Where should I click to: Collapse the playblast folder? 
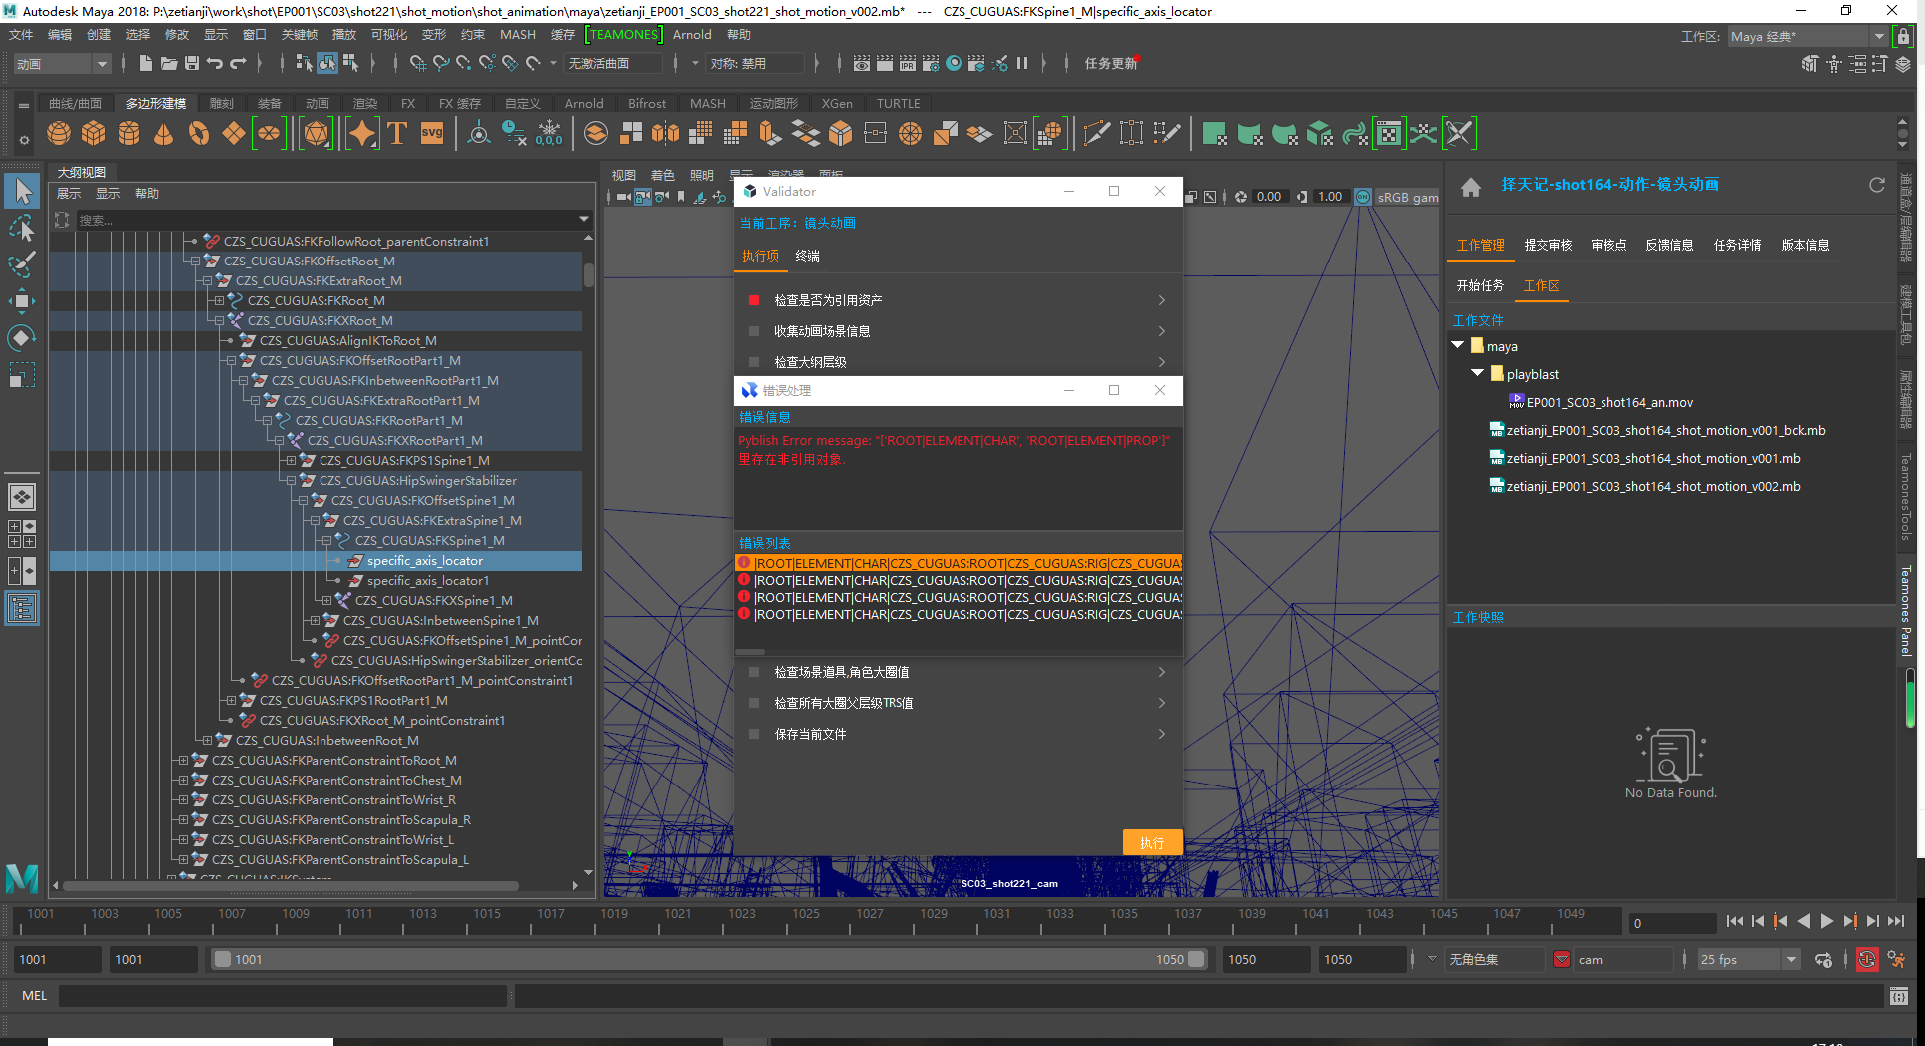coord(1477,373)
